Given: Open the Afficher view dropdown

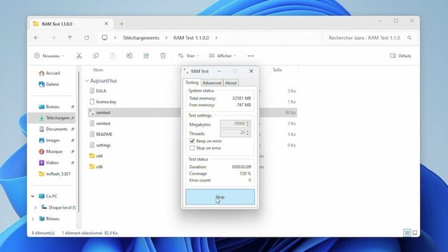Looking at the screenshot, I should (222, 55).
